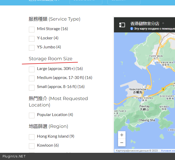Enable the Popular Location filter
Screen dimensions: 175x160
pyautogui.click(x=32, y=115)
